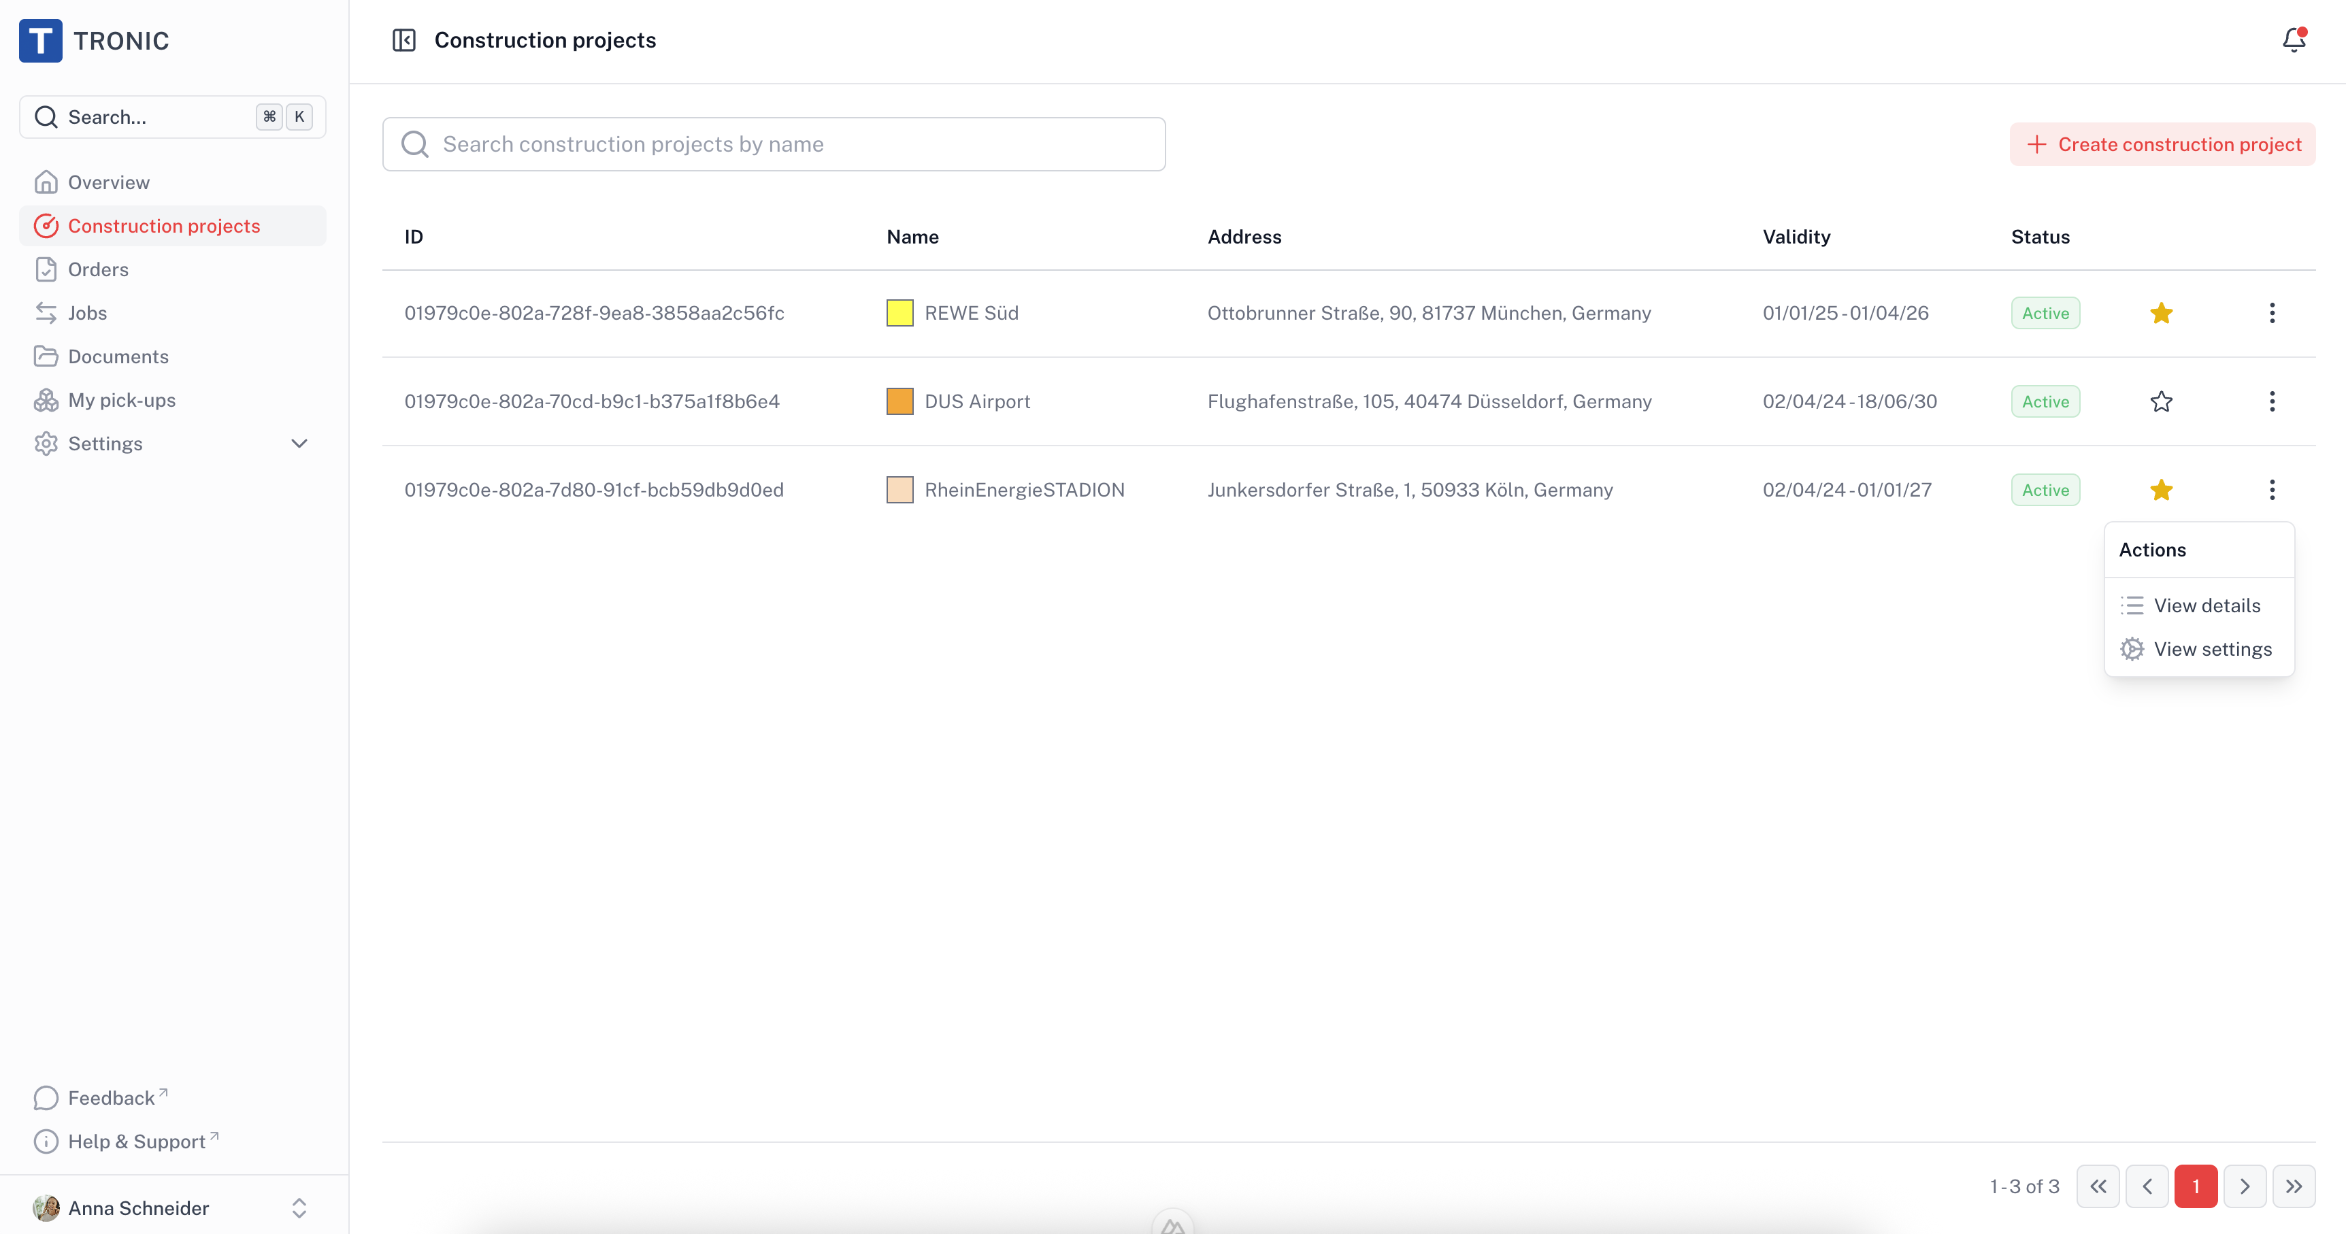Toggle favorite star for RheinEnergieSTADION
Image resolution: width=2346 pixels, height=1234 pixels.
[x=2161, y=490]
